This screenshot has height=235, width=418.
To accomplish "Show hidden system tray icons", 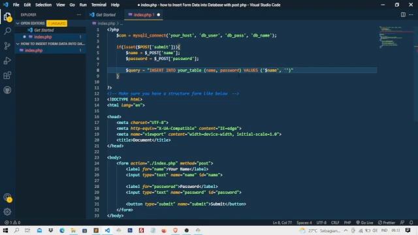I will coord(346,230).
